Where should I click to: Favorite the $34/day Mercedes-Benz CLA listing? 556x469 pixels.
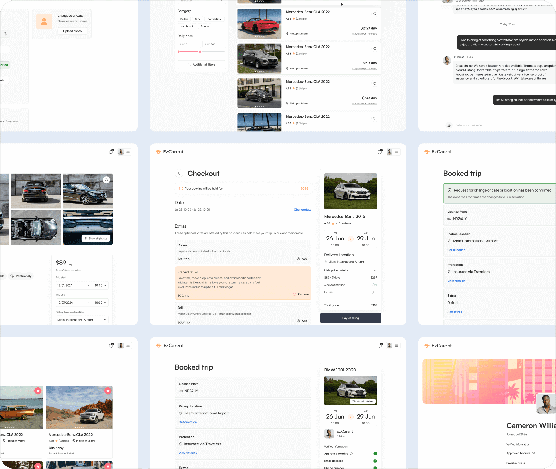pyautogui.click(x=375, y=83)
